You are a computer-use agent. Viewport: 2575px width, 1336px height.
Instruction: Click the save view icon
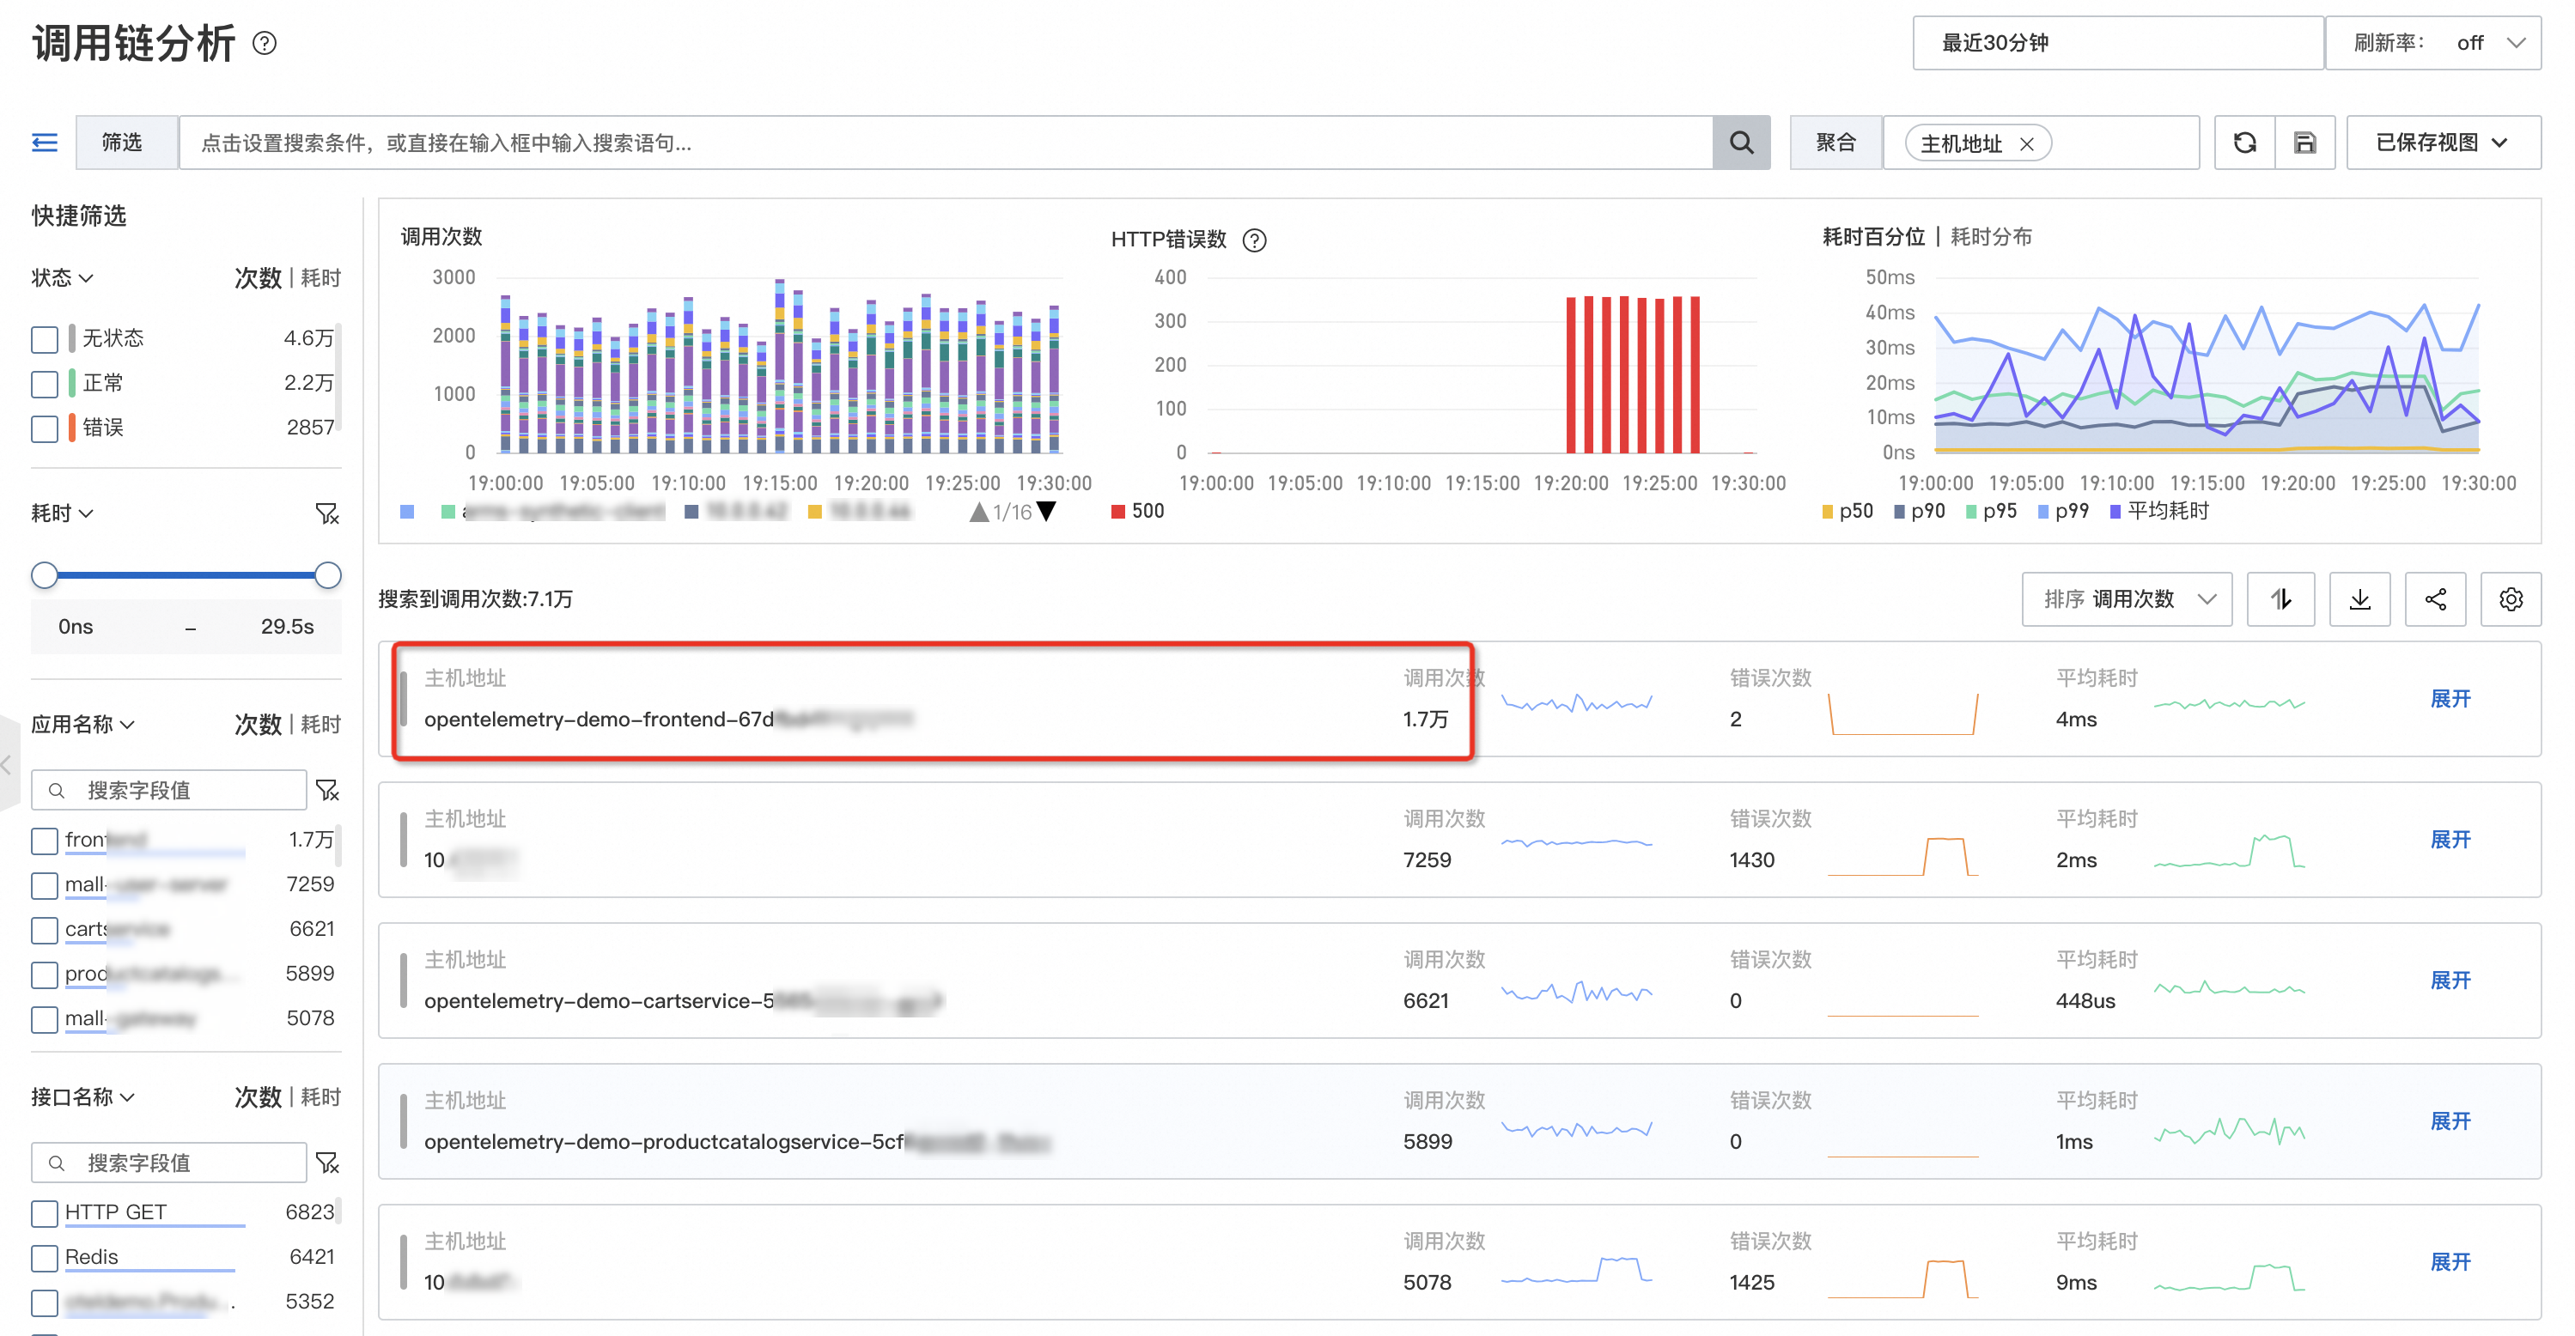2304,143
